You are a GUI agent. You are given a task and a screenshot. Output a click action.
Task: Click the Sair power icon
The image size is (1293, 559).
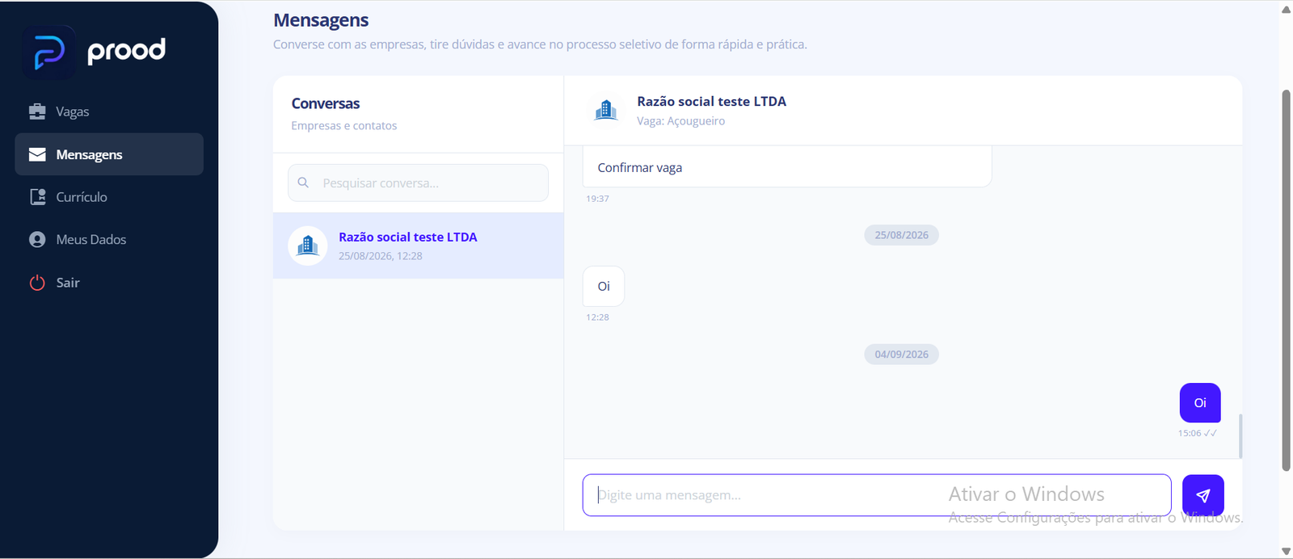[37, 283]
